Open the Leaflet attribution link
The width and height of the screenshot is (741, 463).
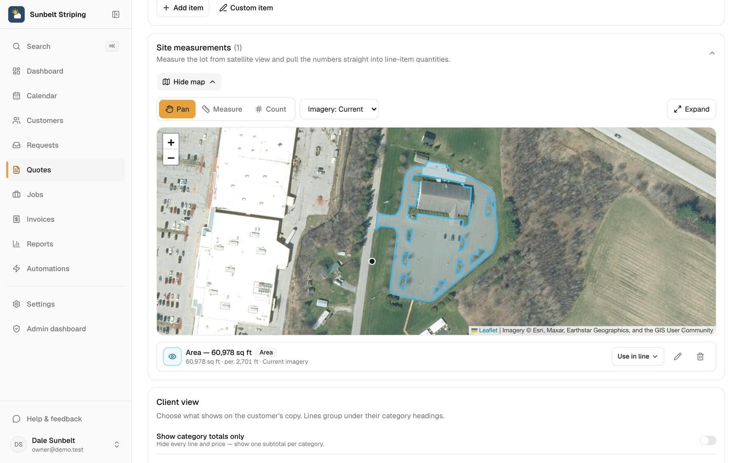(488, 330)
